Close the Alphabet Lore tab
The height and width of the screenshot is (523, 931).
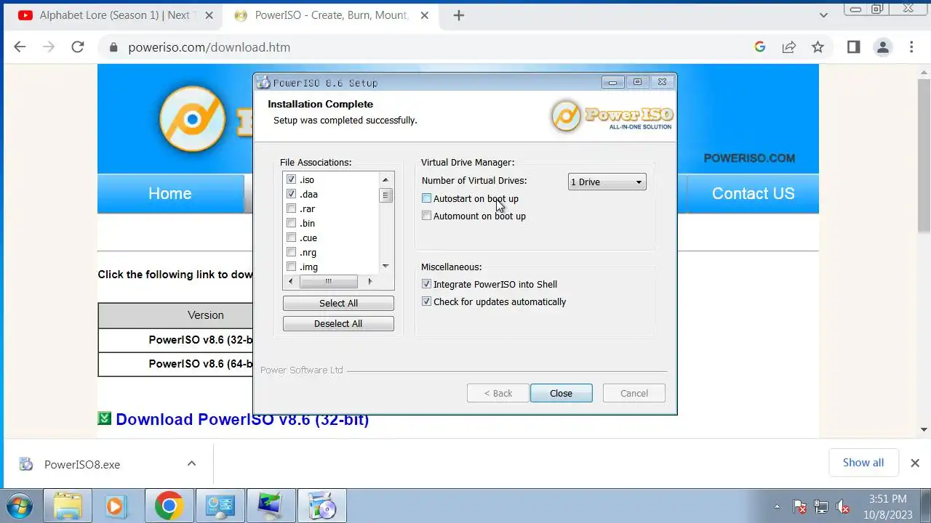(208, 15)
